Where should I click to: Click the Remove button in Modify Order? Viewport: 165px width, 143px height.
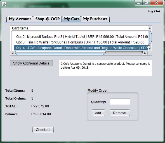(x=120, y=113)
